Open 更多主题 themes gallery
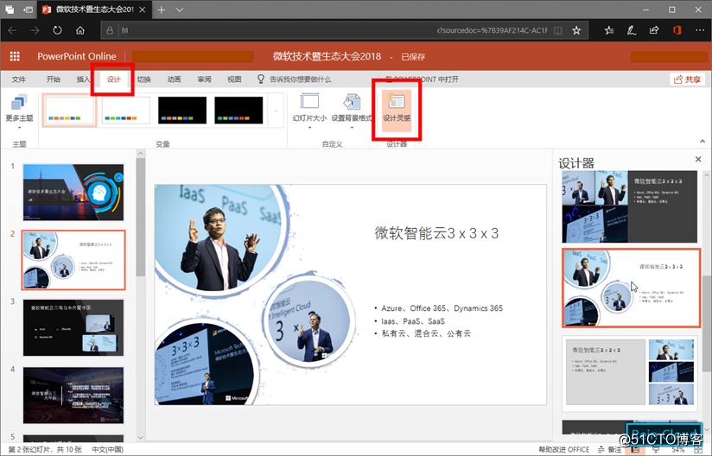This screenshot has height=456, width=712. pos(19,111)
